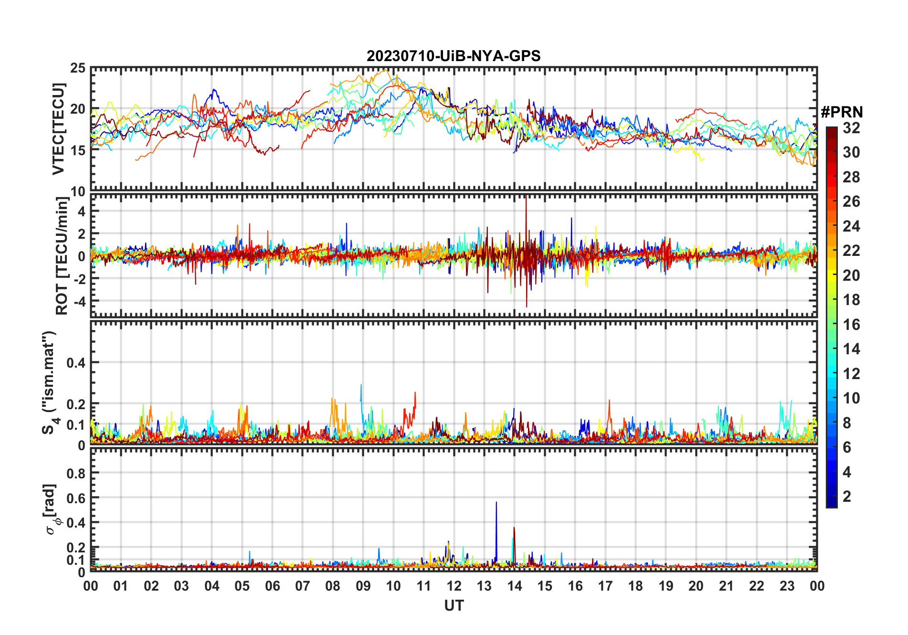Screen dimensions: 908x635
Task: Select the "25" tick on VTEC axis
Action: pyautogui.click(x=78, y=68)
